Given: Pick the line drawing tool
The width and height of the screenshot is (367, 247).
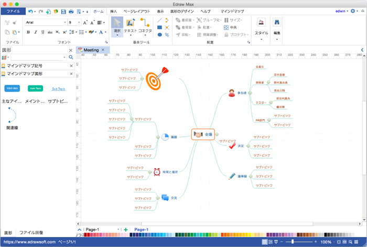Looking at the screenshot, I should pyautogui.click(x=159, y=20).
